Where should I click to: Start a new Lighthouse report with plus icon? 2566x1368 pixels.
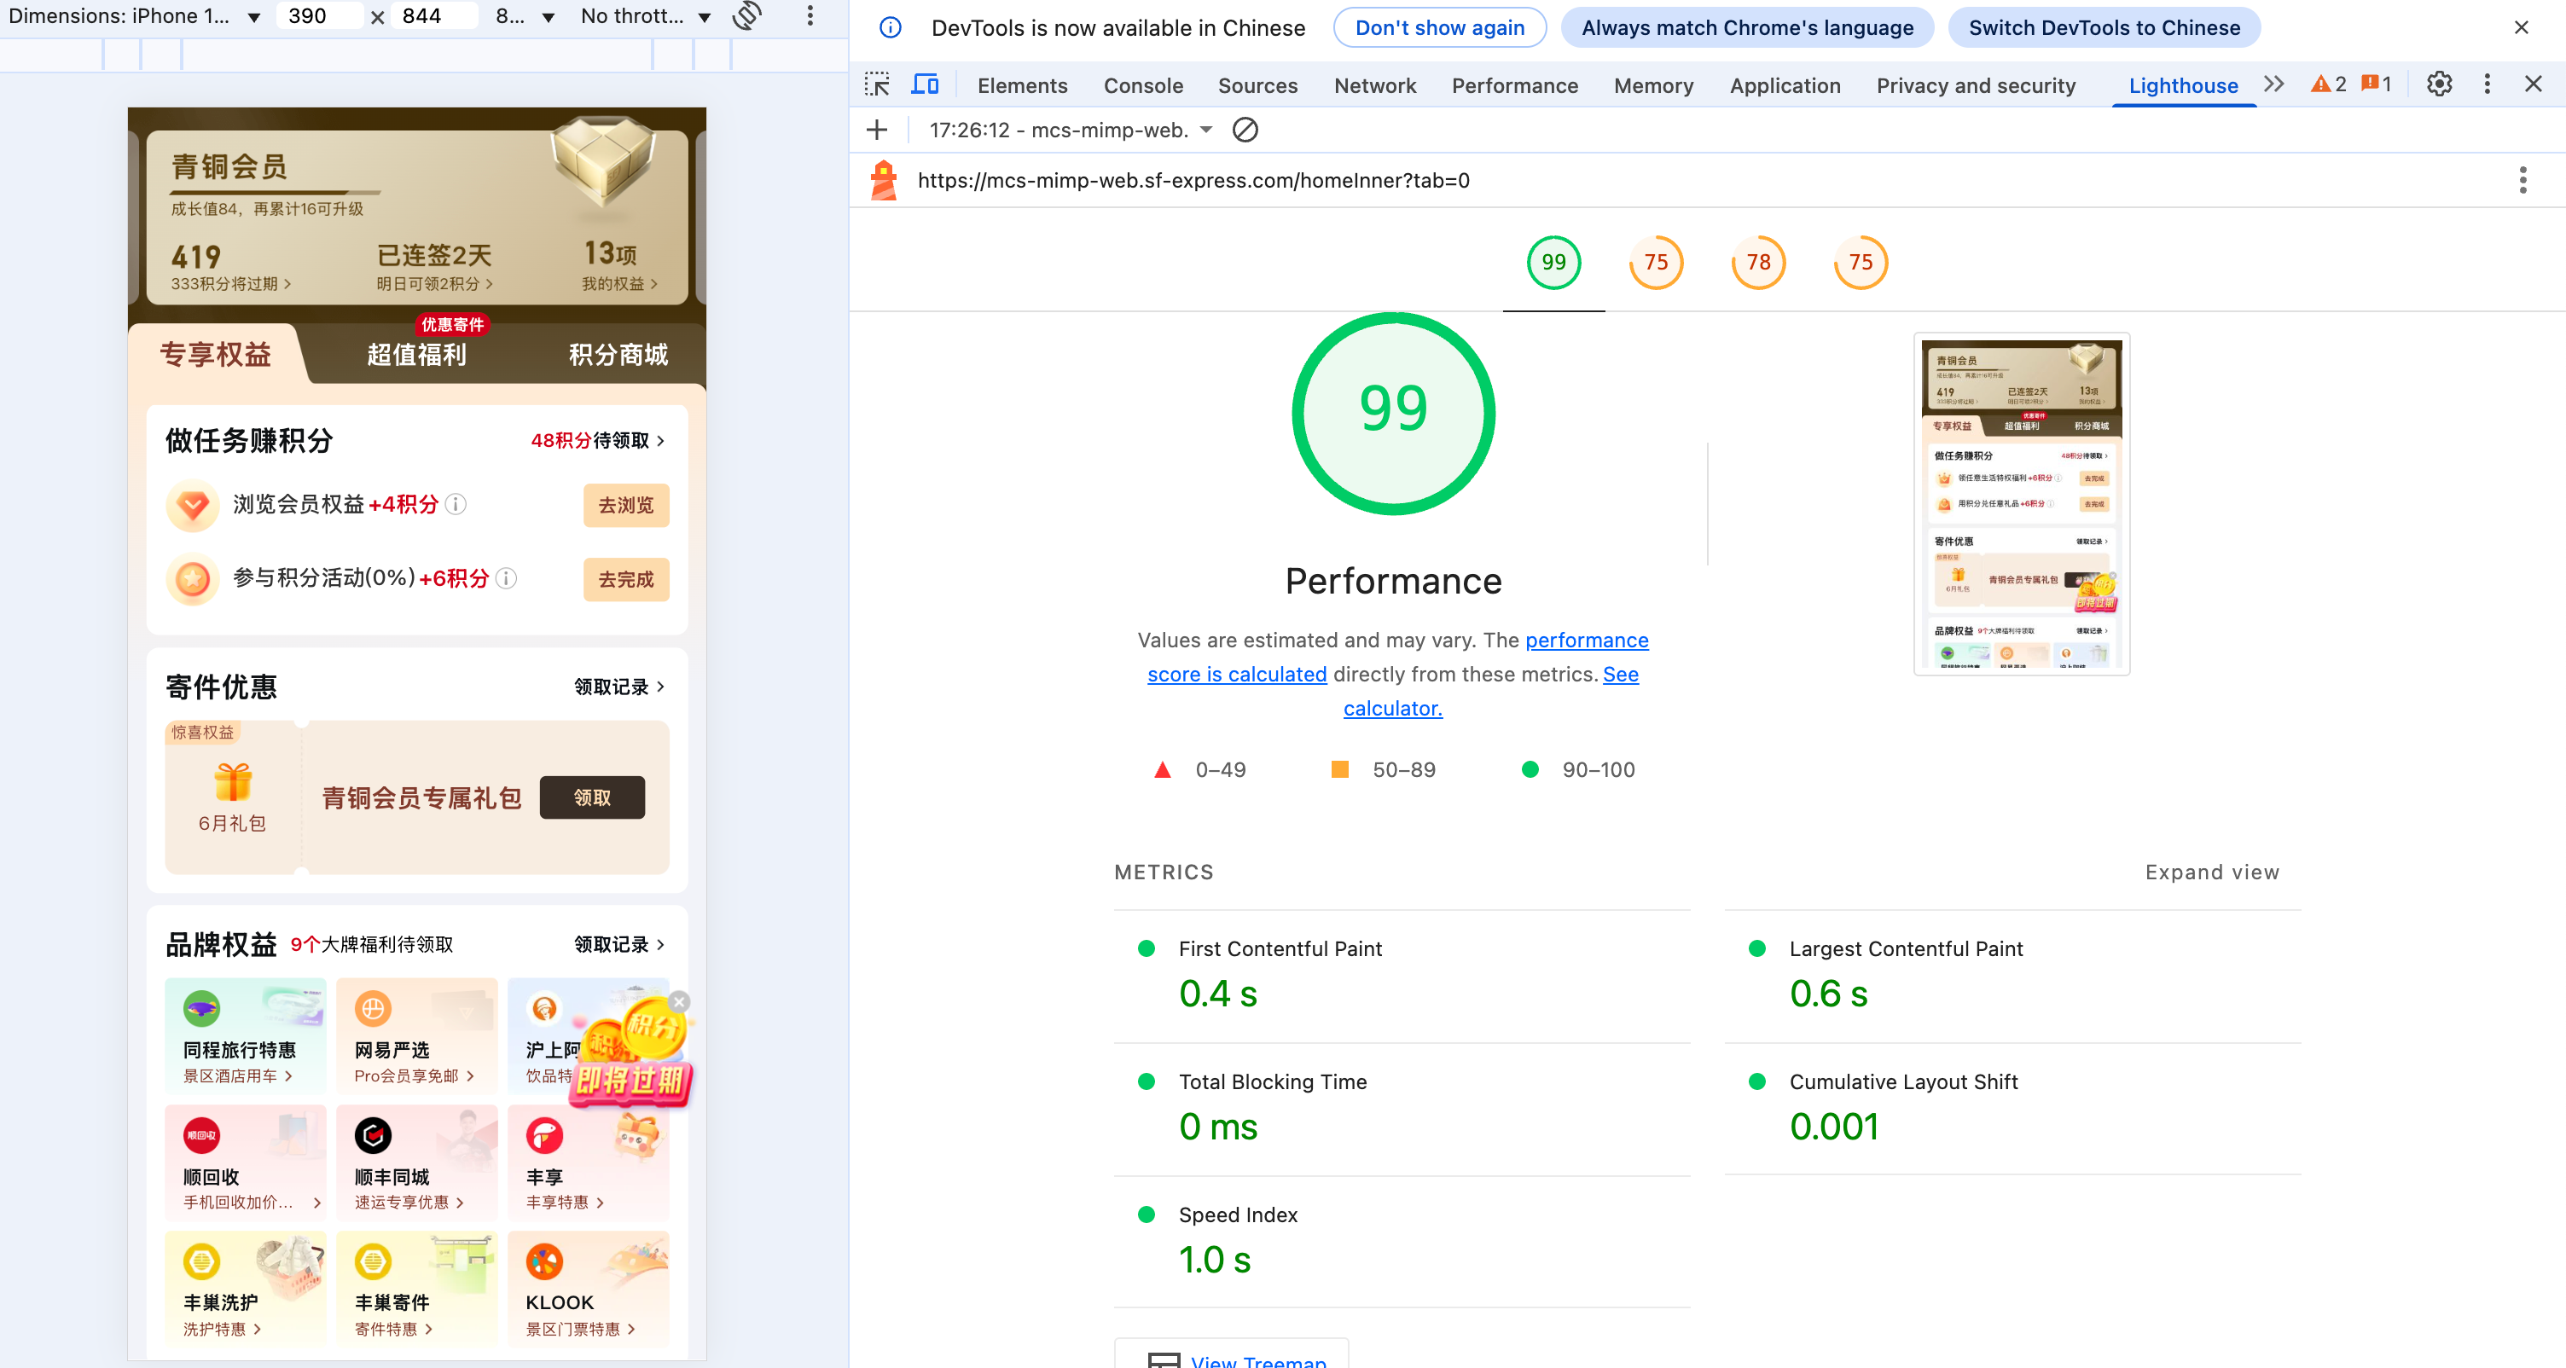[x=877, y=130]
